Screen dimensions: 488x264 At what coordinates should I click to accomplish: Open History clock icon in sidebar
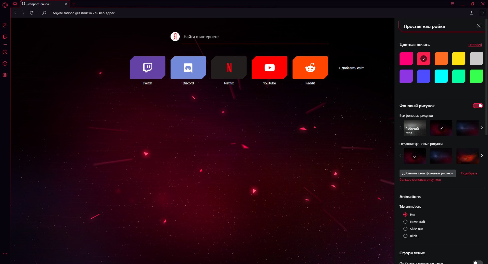[5, 52]
